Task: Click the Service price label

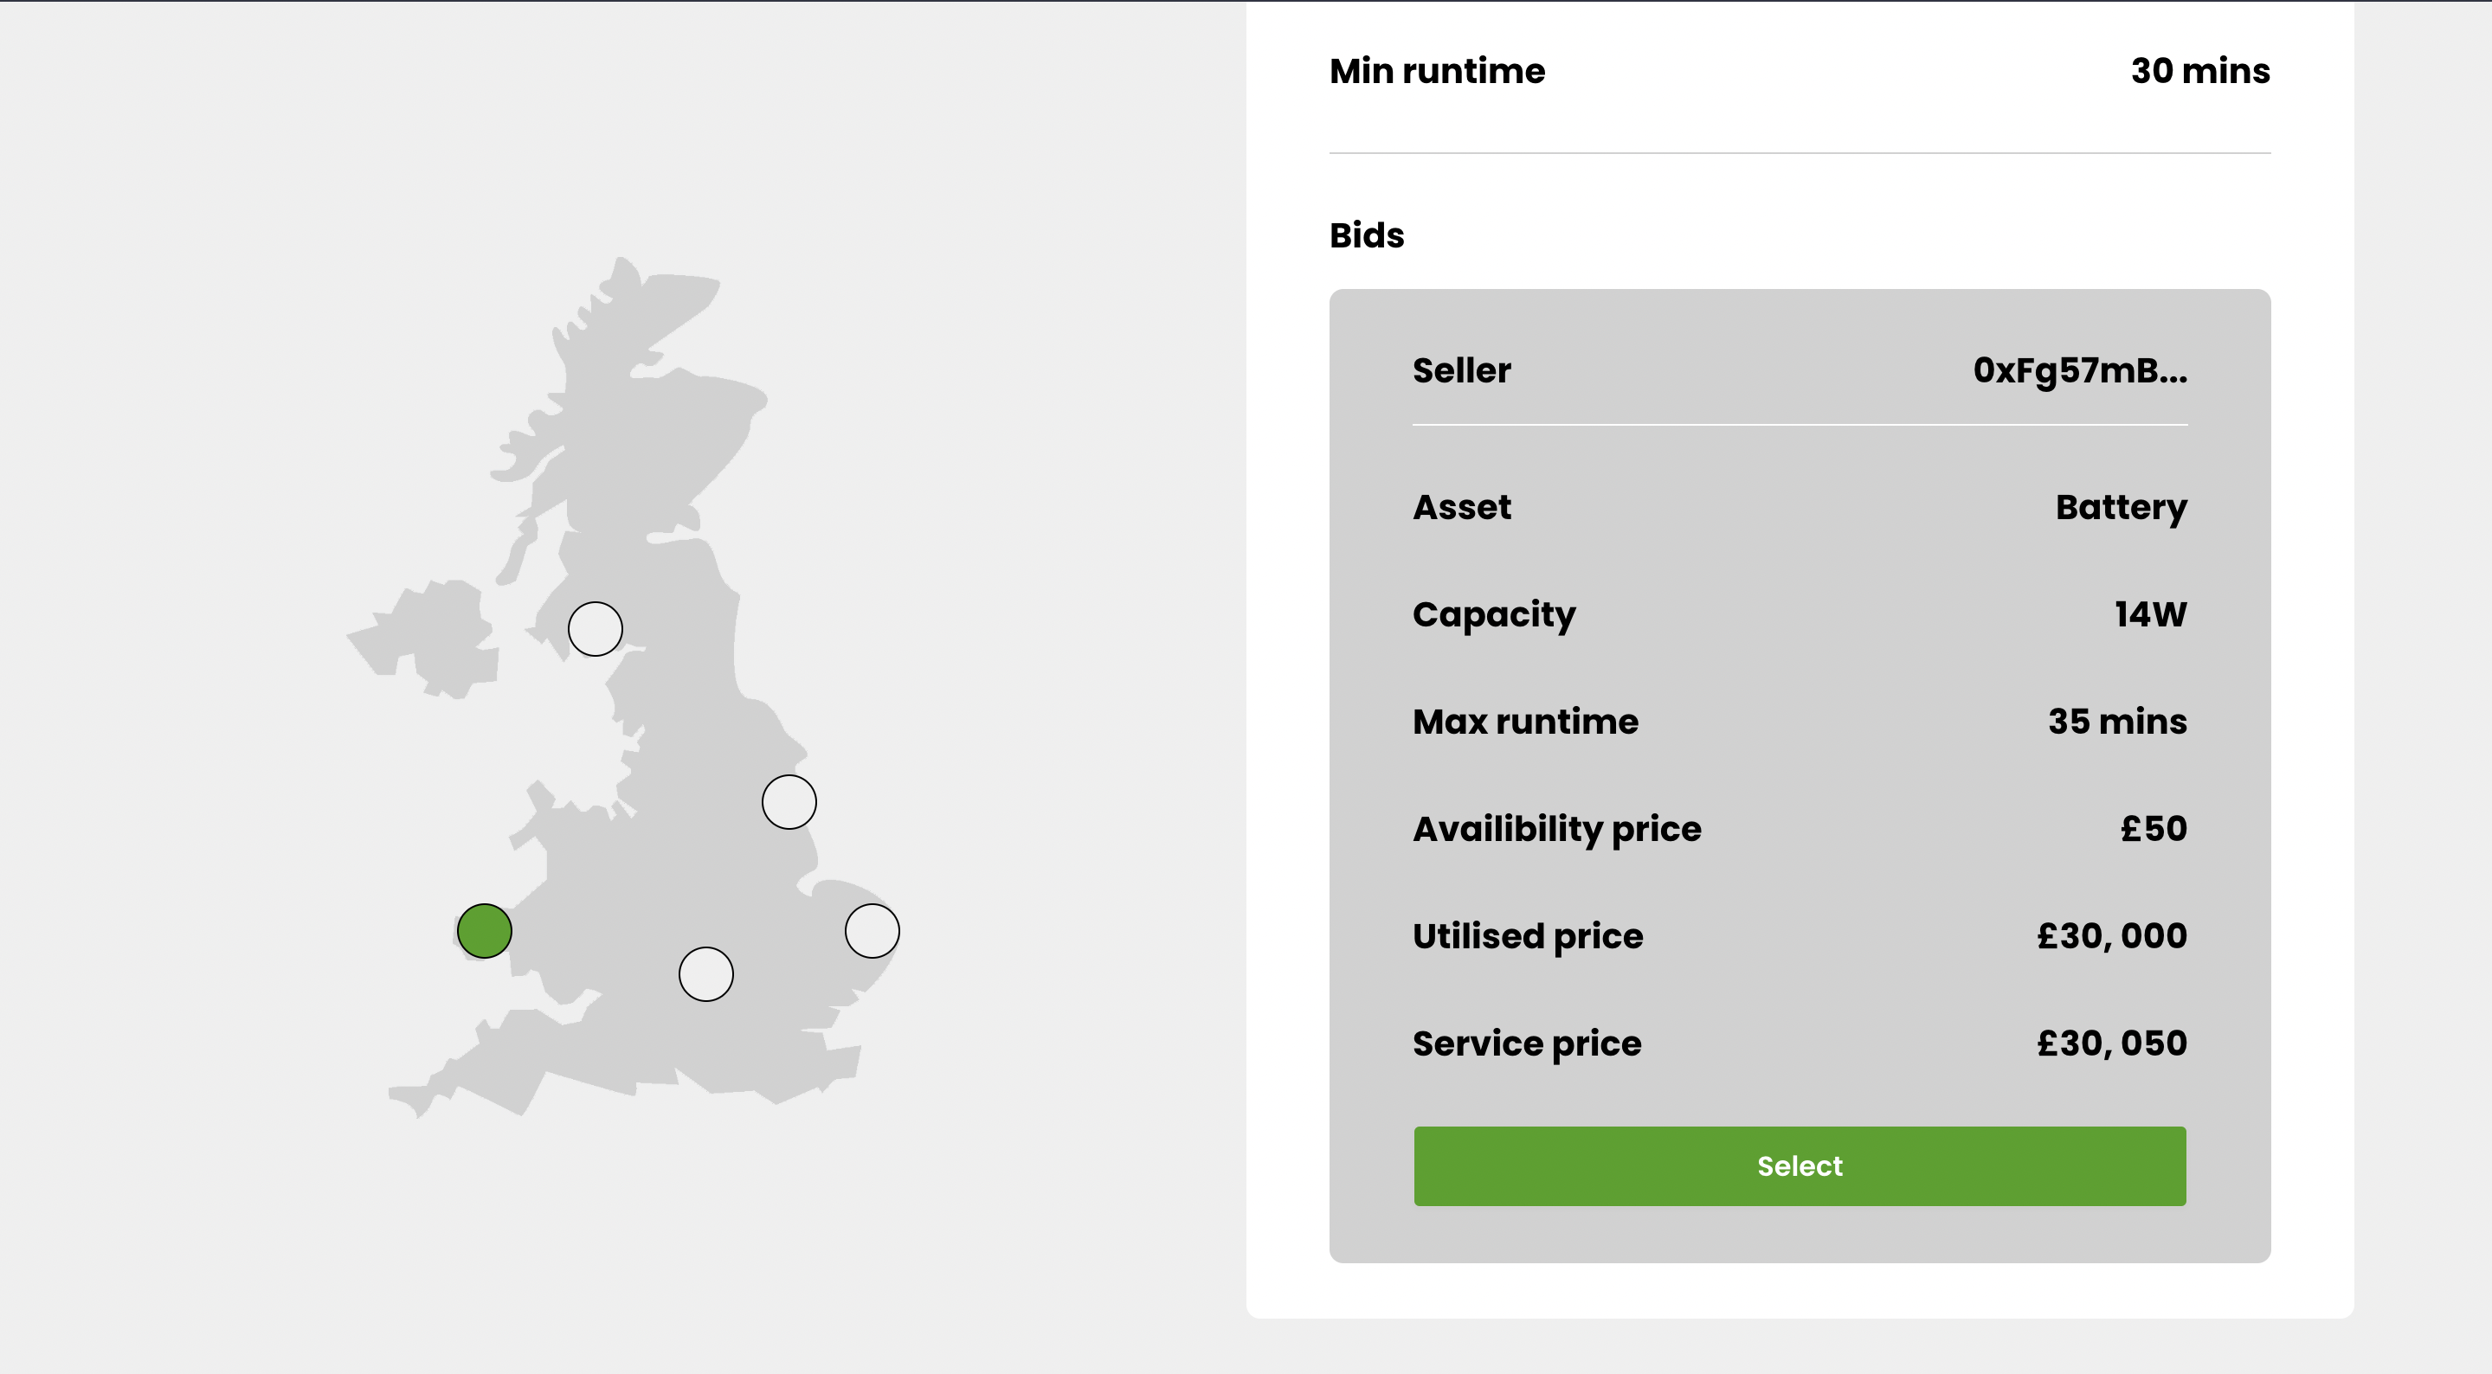Action: click(x=1527, y=1044)
